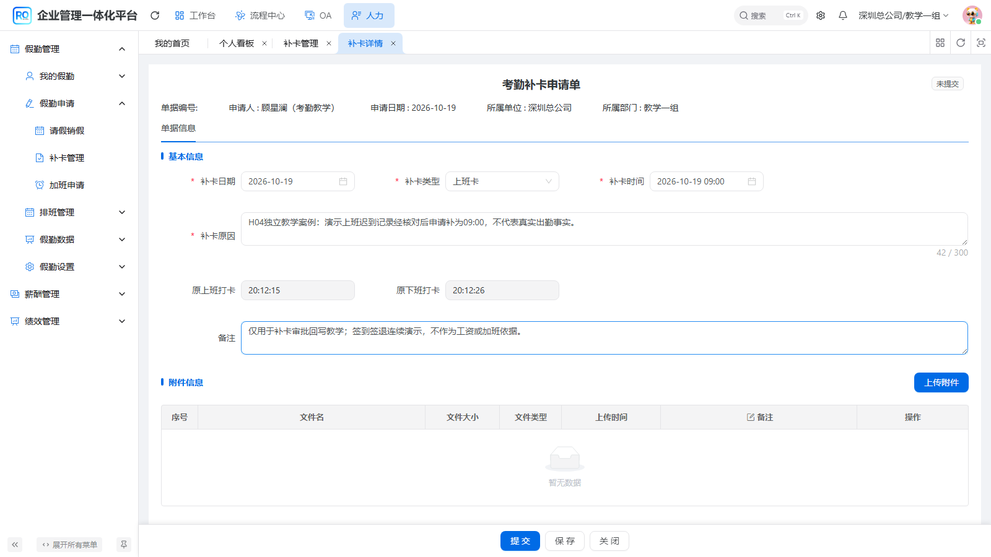Click the 保存 button
Image resolution: width=991 pixels, height=557 pixels.
click(x=565, y=541)
